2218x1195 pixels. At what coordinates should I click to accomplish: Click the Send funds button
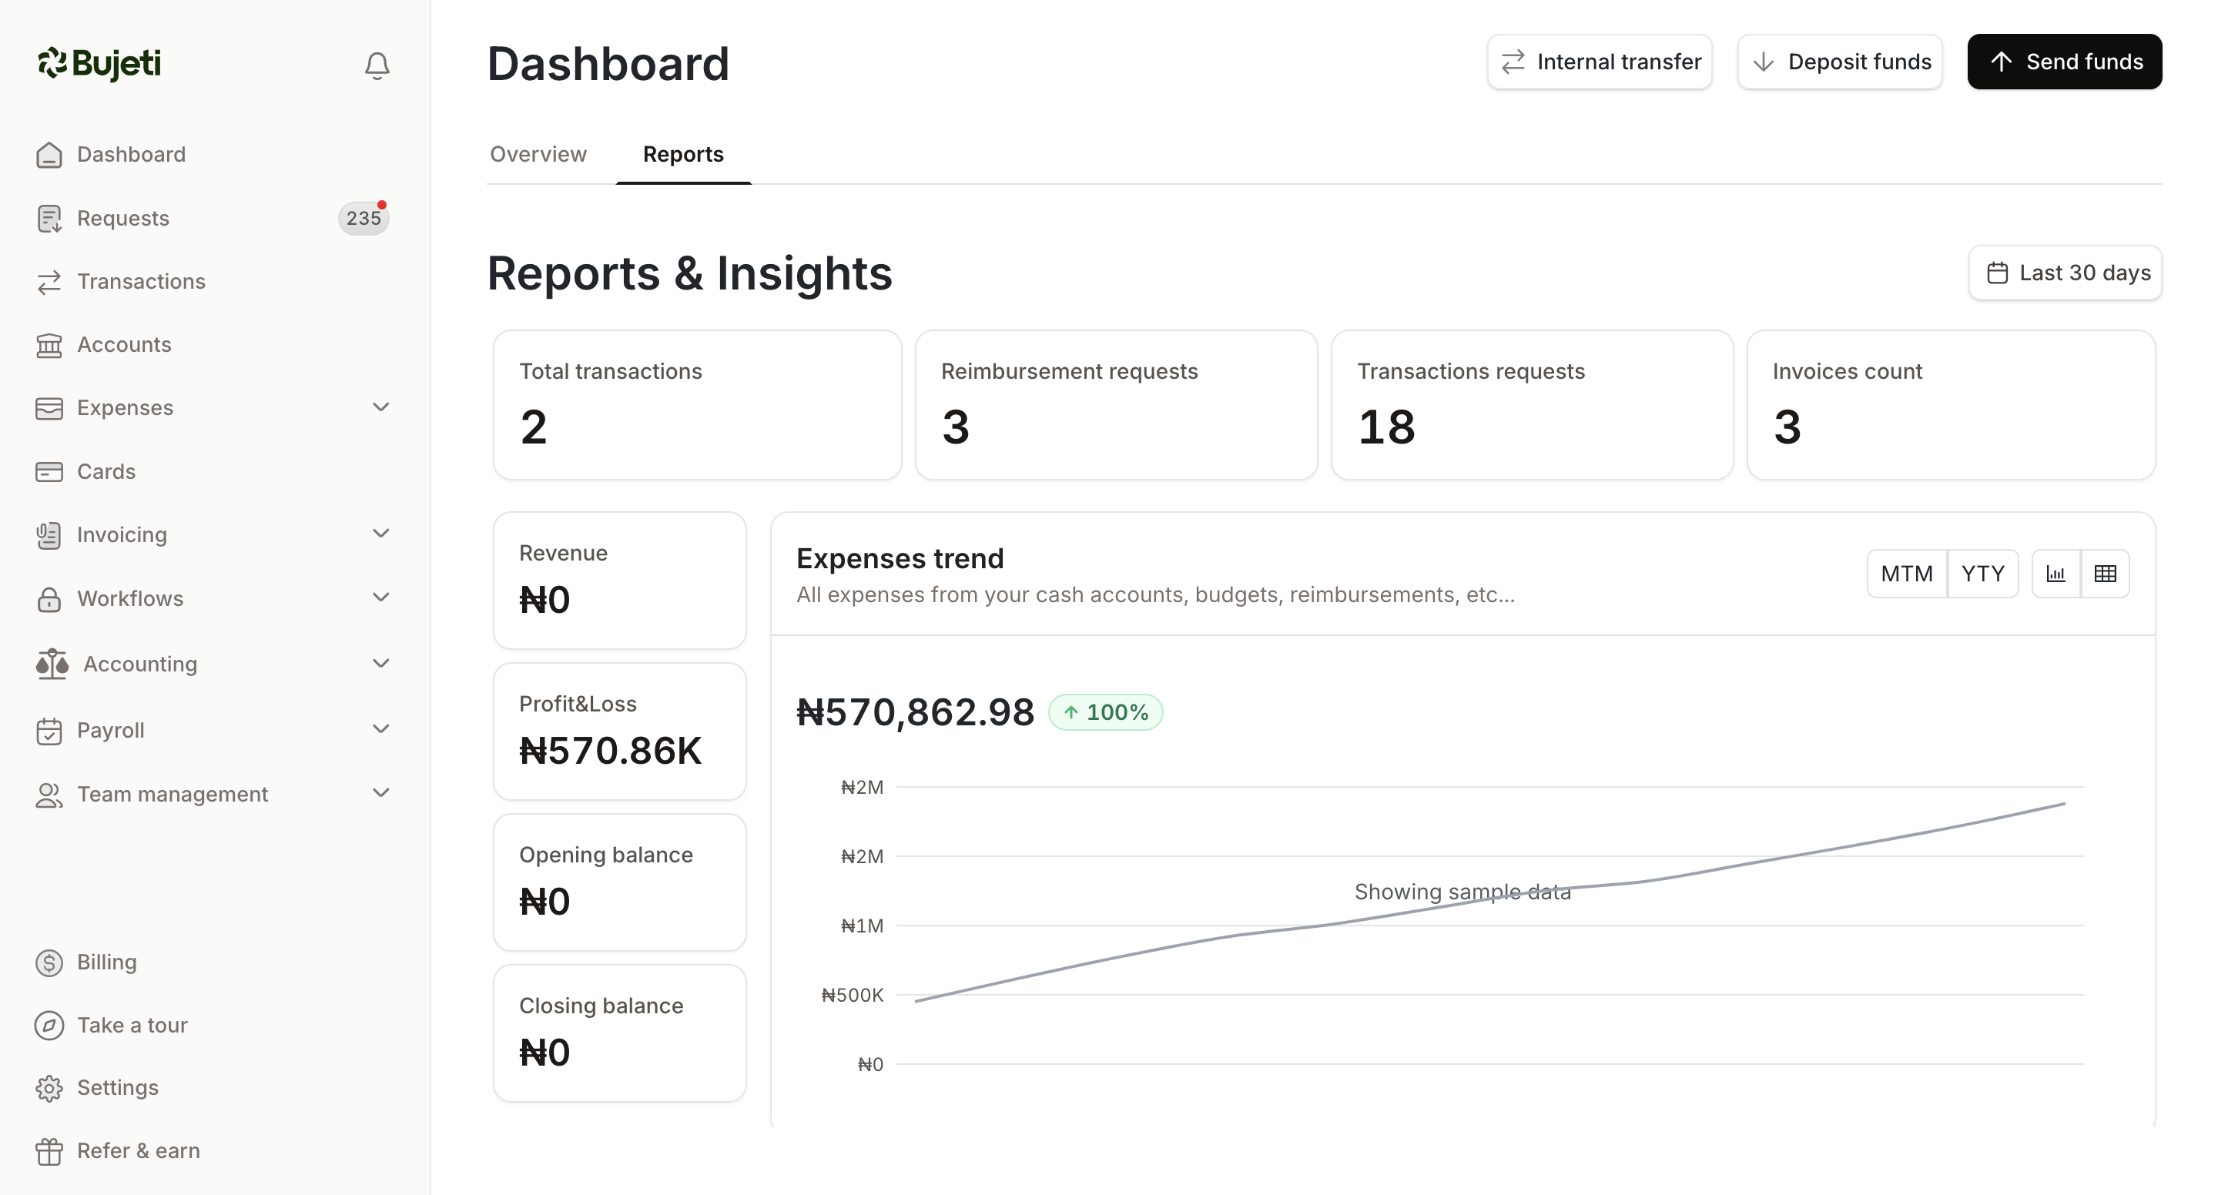point(2064,62)
